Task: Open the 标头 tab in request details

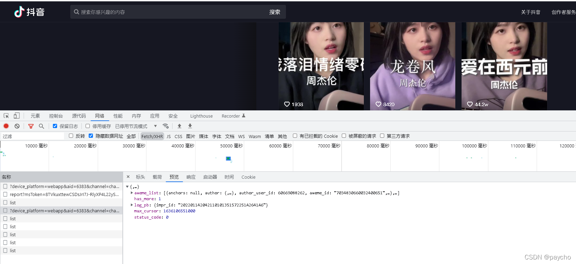Action: (x=141, y=177)
